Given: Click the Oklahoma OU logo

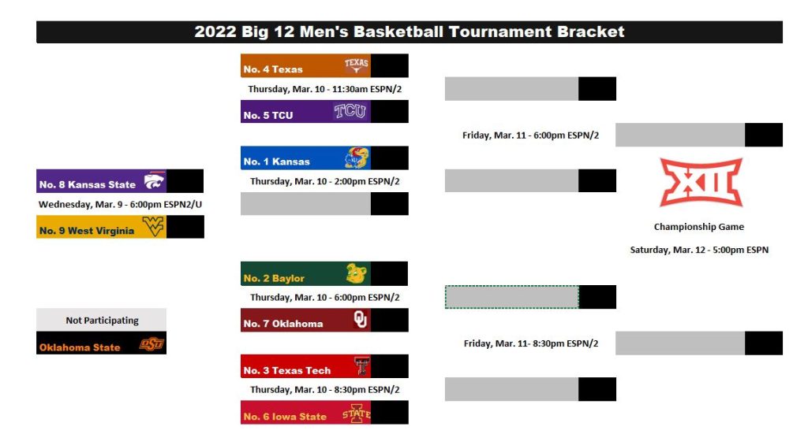Looking at the screenshot, I should pos(360,319).
